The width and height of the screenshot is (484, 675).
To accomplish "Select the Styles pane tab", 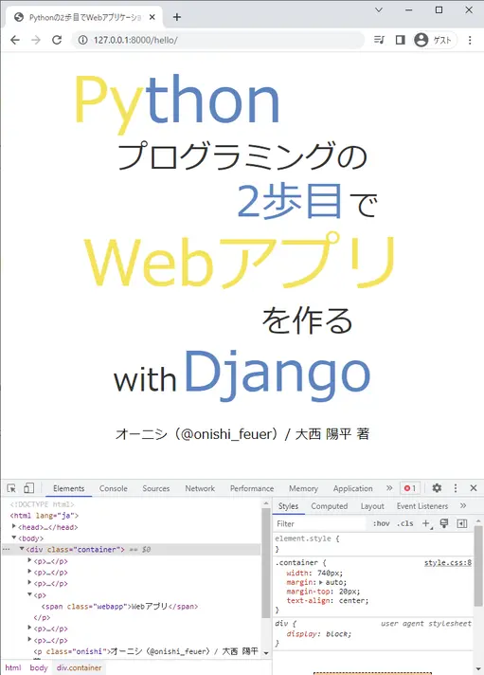I will 288,506.
